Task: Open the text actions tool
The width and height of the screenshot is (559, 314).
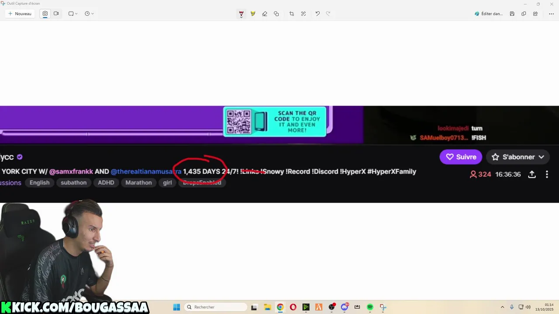Action: coord(304,14)
